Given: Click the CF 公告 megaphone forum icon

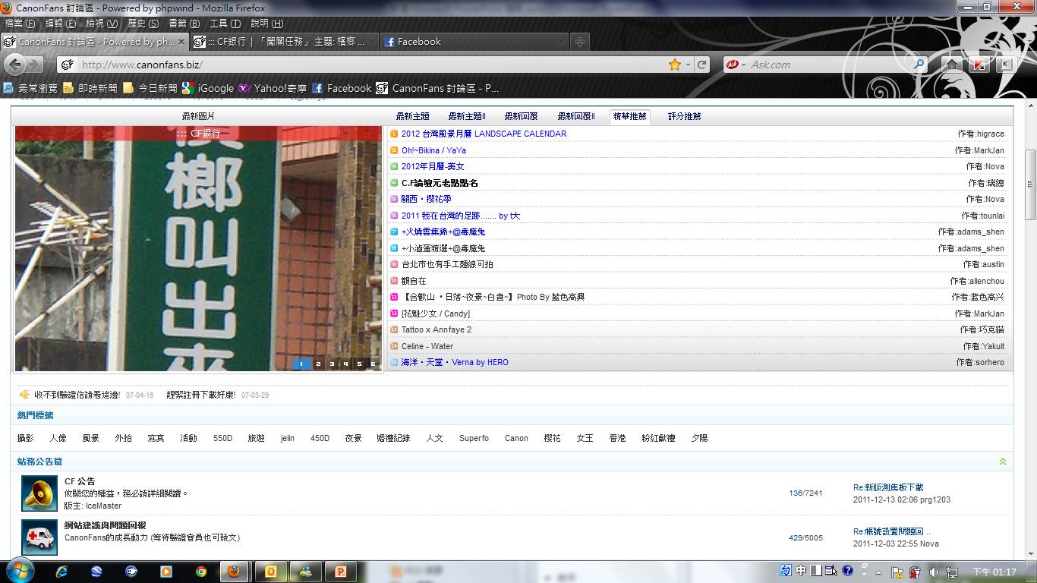Looking at the screenshot, I should (39, 493).
